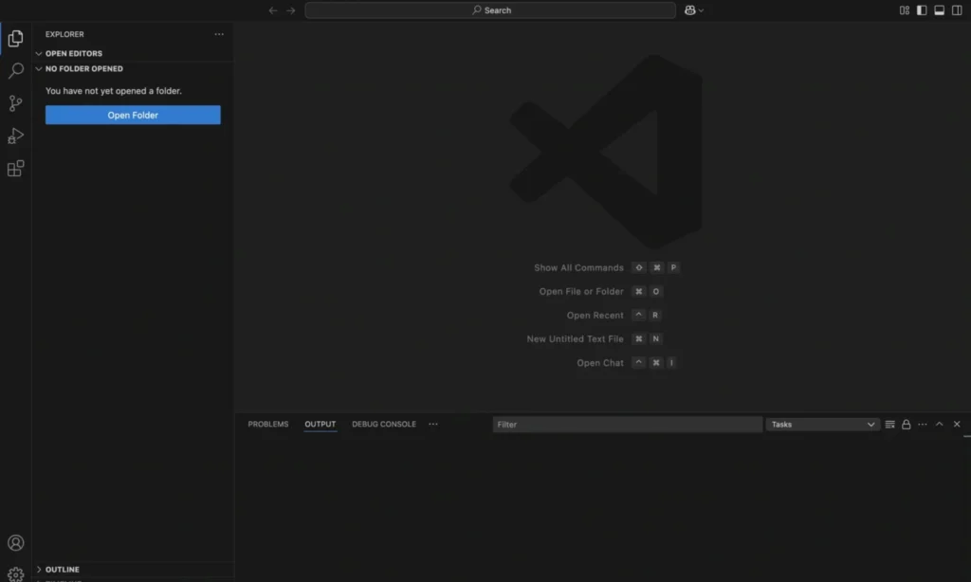Open Explorer views and more actions
Image resolution: width=971 pixels, height=582 pixels.
tap(219, 35)
